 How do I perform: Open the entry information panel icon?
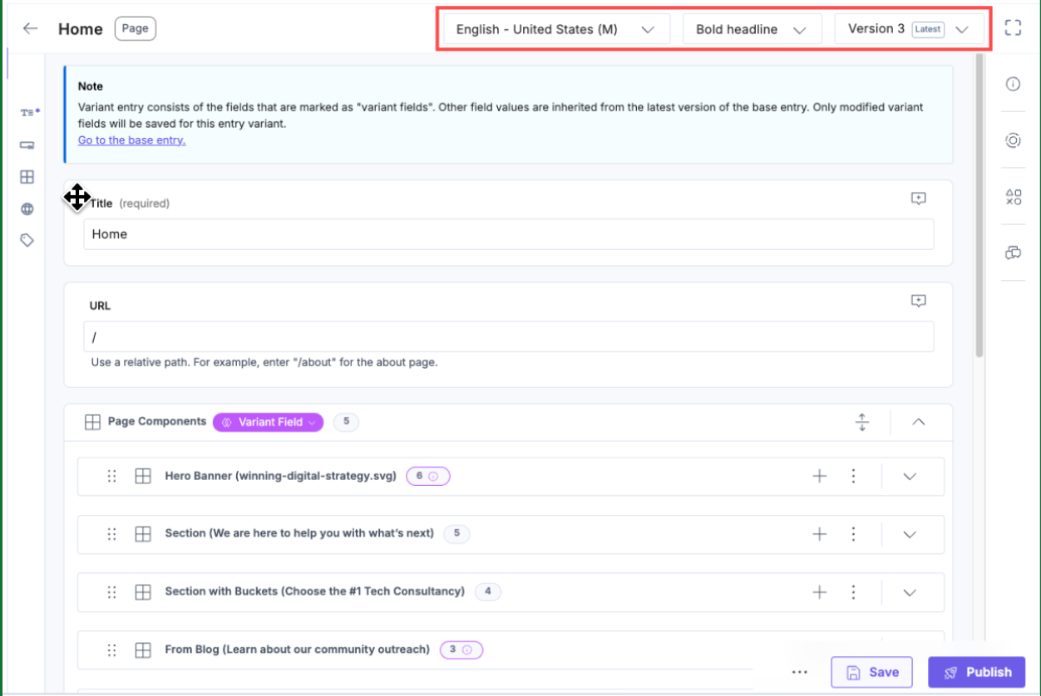(x=1013, y=84)
